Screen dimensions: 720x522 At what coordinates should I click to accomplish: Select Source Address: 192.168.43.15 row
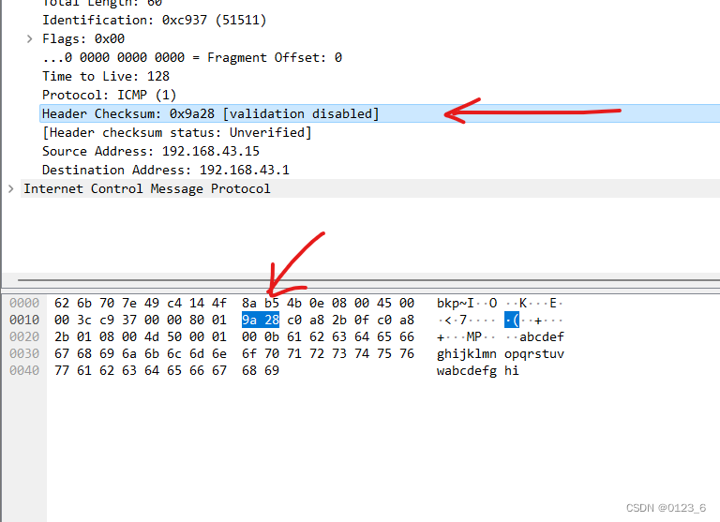click(x=151, y=152)
